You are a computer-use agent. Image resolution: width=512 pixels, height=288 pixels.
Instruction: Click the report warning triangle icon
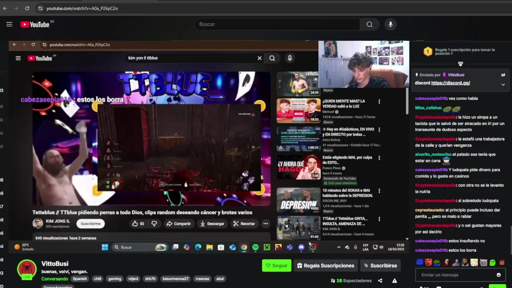[x=394, y=281]
